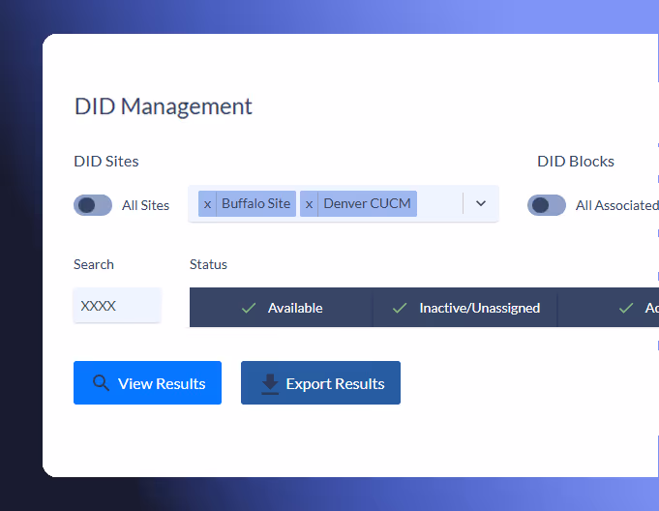Click the Denver CUCM tag label
The width and height of the screenshot is (659, 511).
pos(368,204)
